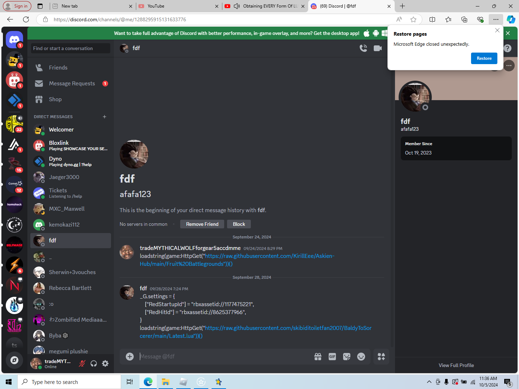
Task: Dismiss the green desktop app banner
Action: pos(508,33)
